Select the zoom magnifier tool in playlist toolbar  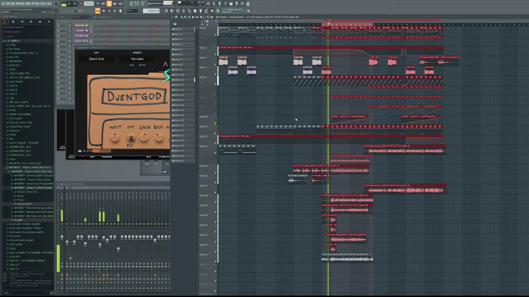208,17
